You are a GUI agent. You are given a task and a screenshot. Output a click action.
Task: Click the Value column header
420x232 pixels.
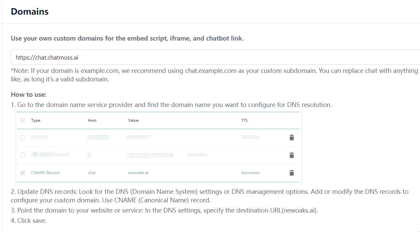133,120
